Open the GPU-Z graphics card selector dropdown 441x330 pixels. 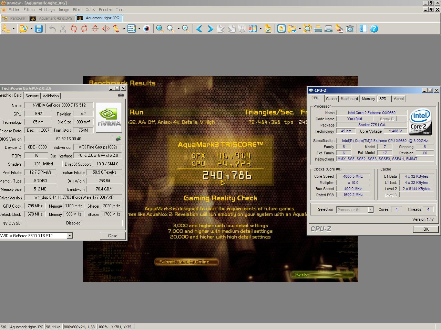click(x=70, y=235)
